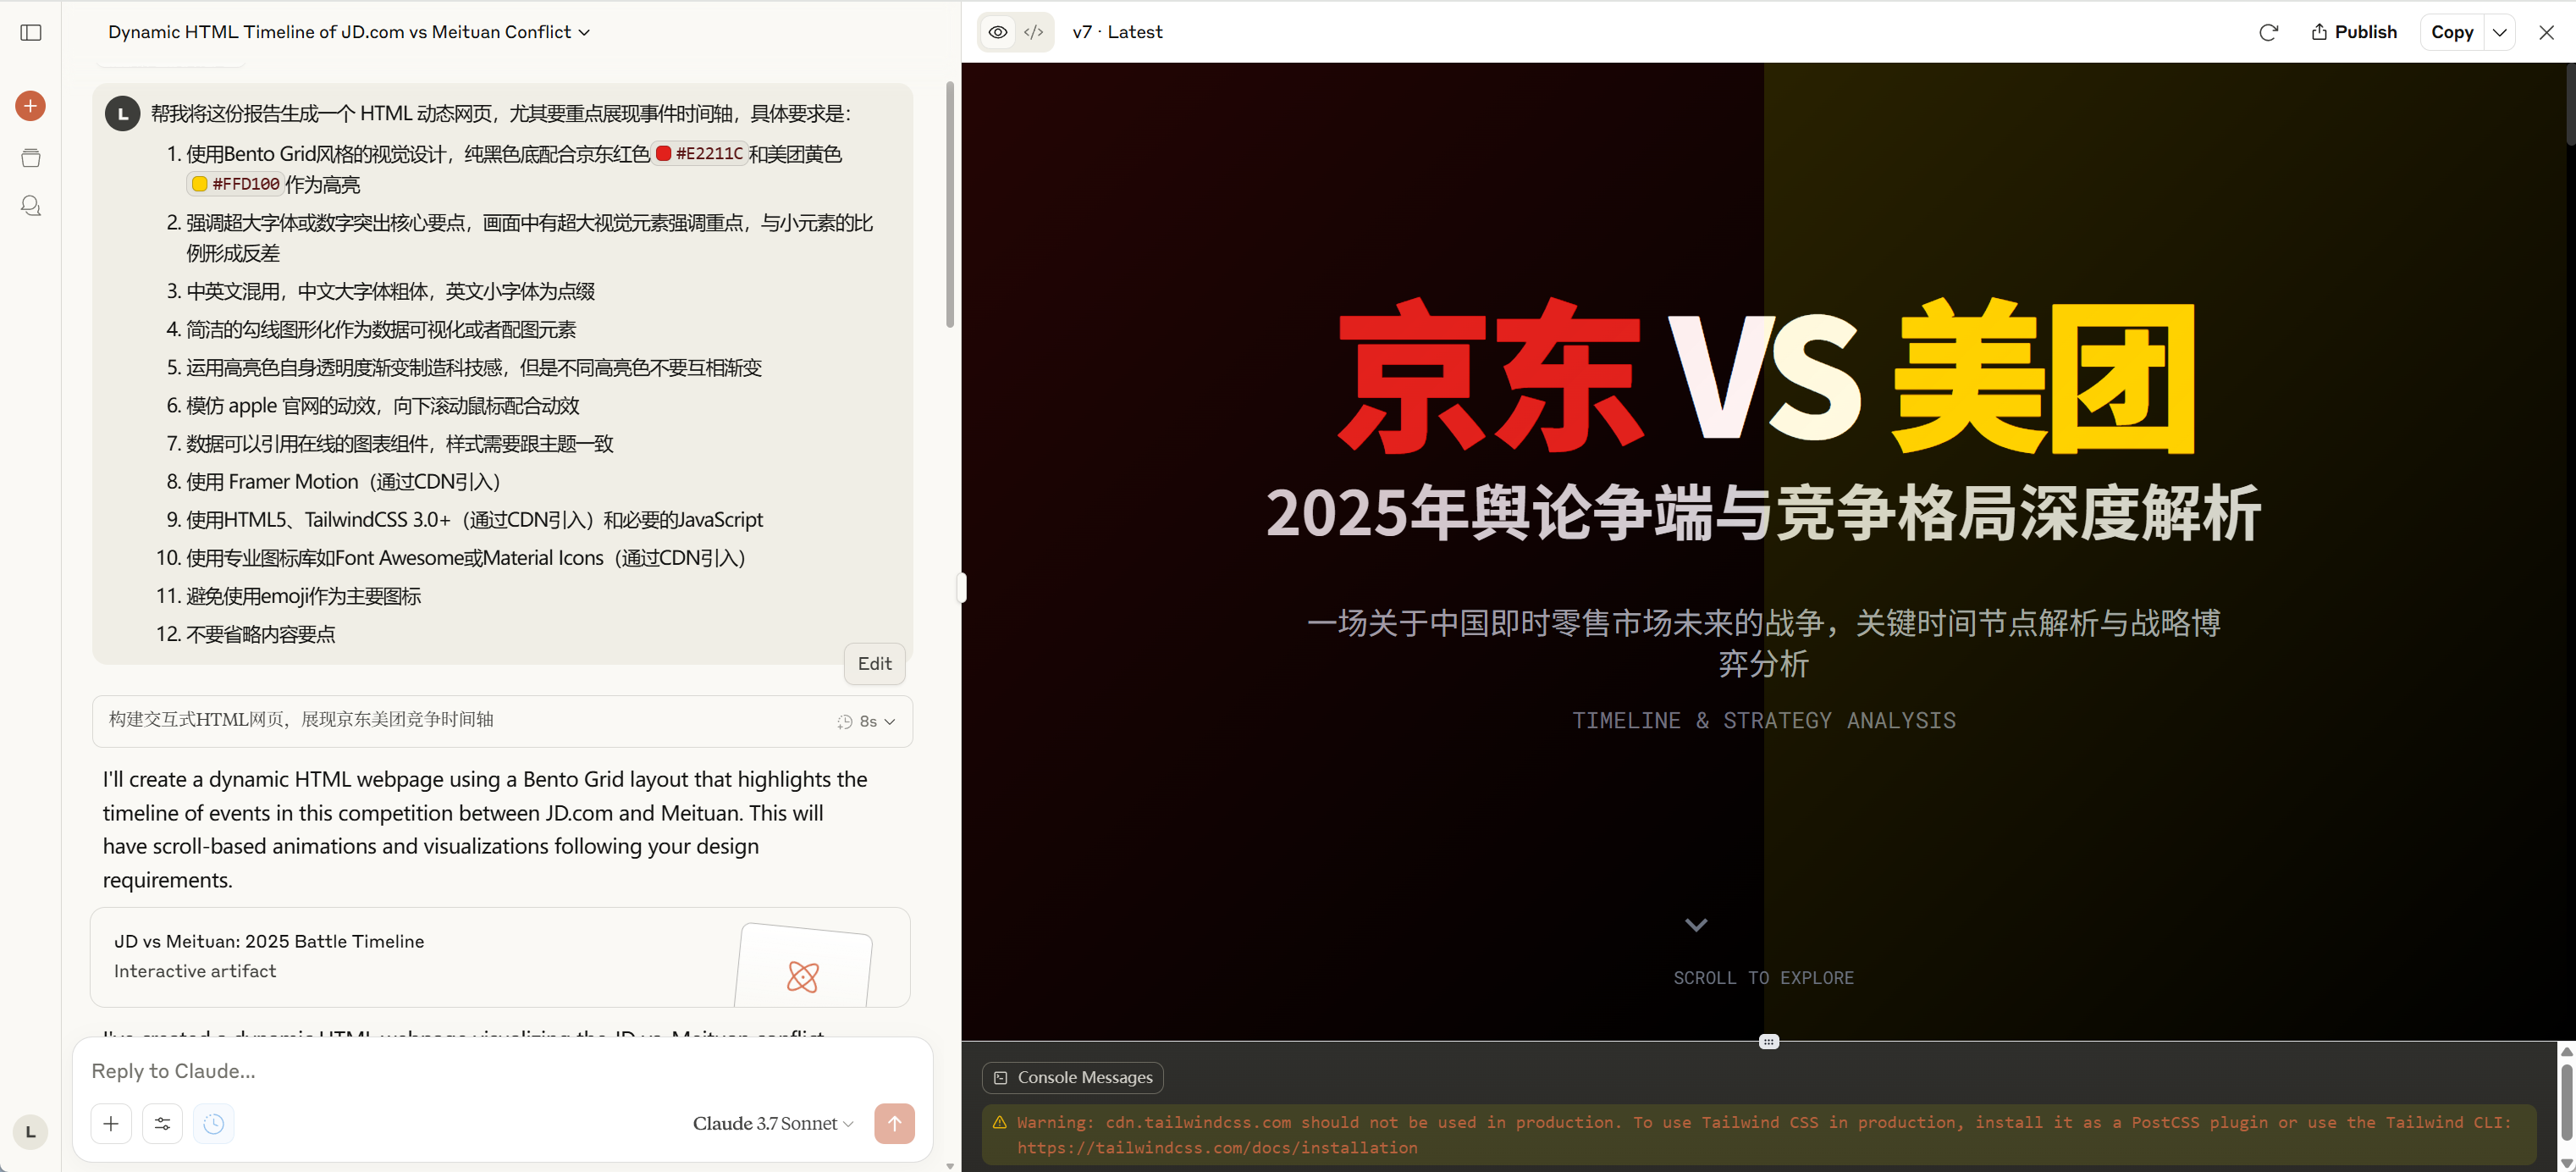This screenshot has height=1172, width=2576.
Task: Expand the Copy options dropdown arrow
Action: coord(2500,32)
